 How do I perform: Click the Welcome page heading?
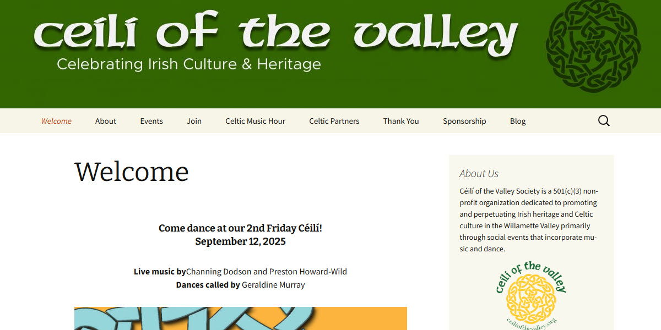[x=132, y=172]
